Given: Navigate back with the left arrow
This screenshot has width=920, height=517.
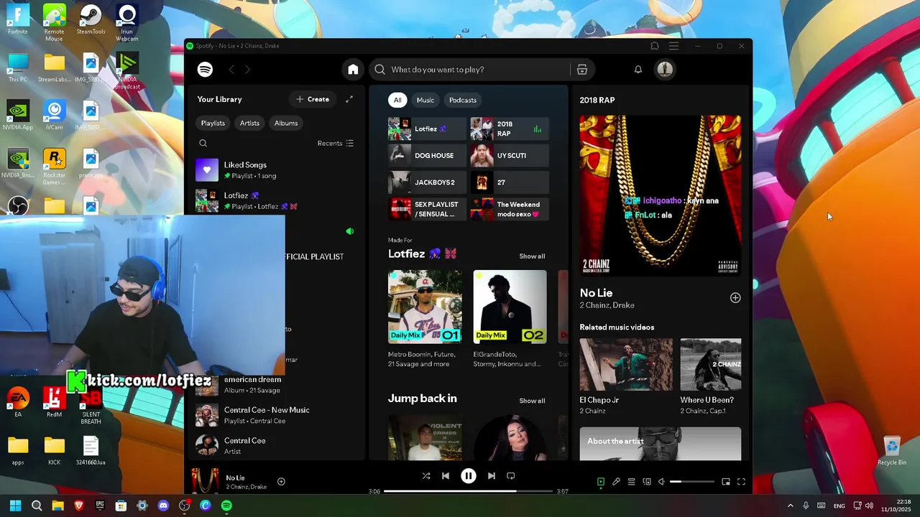Looking at the screenshot, I should coord(231,70).
